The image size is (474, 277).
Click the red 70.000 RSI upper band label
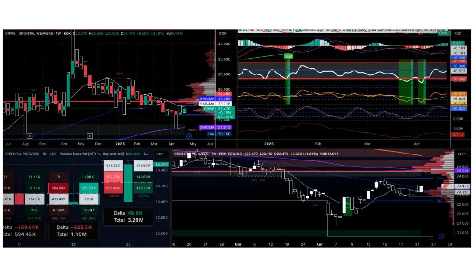click(459, 61)
